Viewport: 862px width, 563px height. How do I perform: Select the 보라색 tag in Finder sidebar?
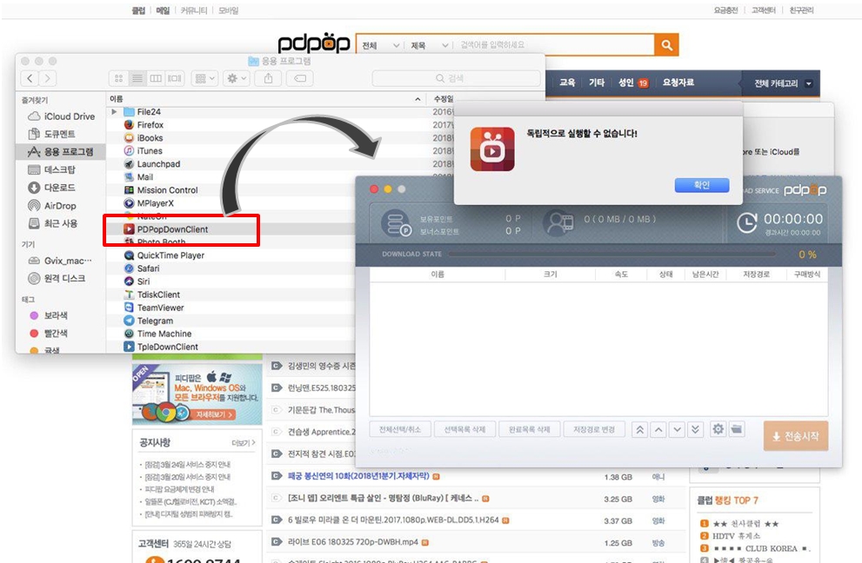tap(49, 315)
